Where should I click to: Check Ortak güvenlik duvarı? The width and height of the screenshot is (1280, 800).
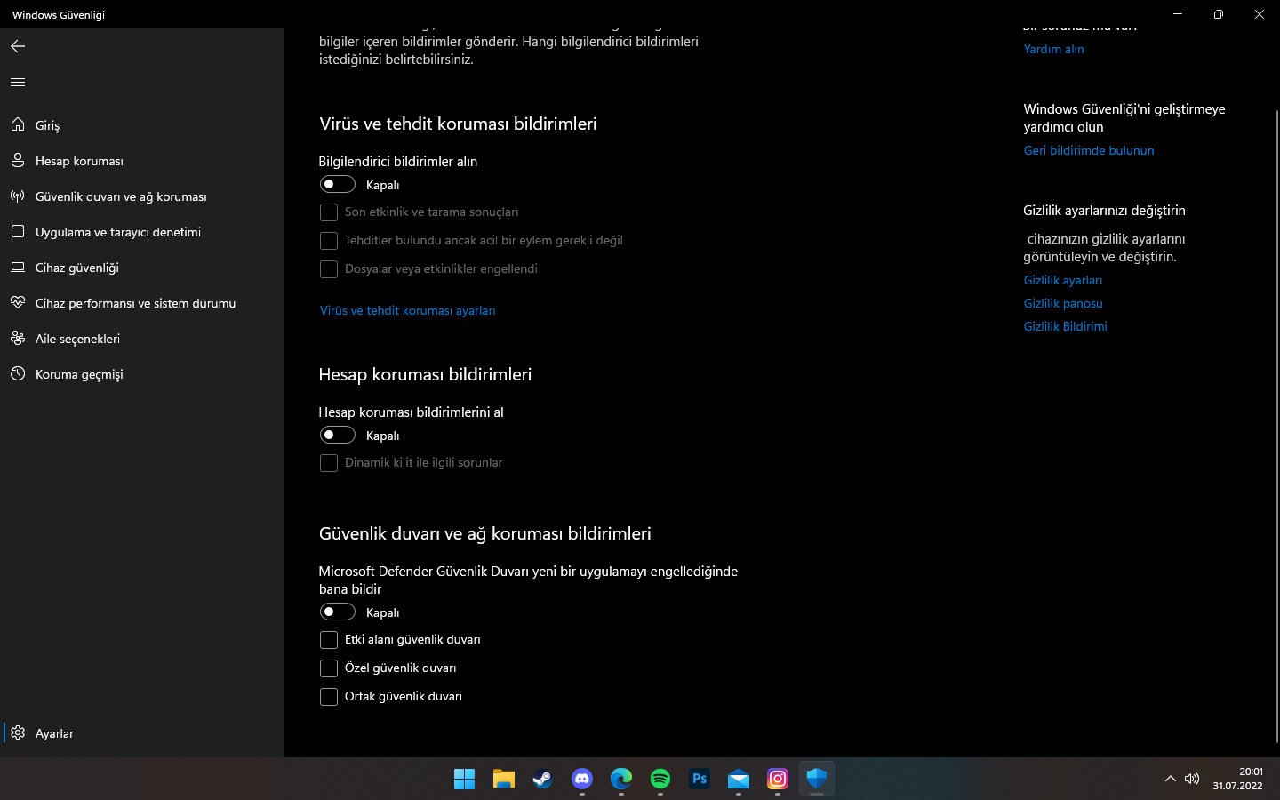pos(329,697)
